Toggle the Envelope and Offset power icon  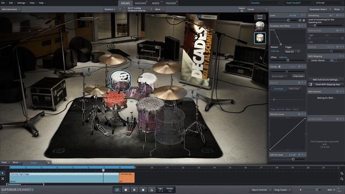tap(299, 26)
